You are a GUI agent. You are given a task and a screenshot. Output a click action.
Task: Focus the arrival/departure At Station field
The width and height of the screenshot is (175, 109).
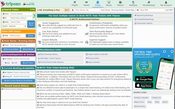click(x=24, y=59)
